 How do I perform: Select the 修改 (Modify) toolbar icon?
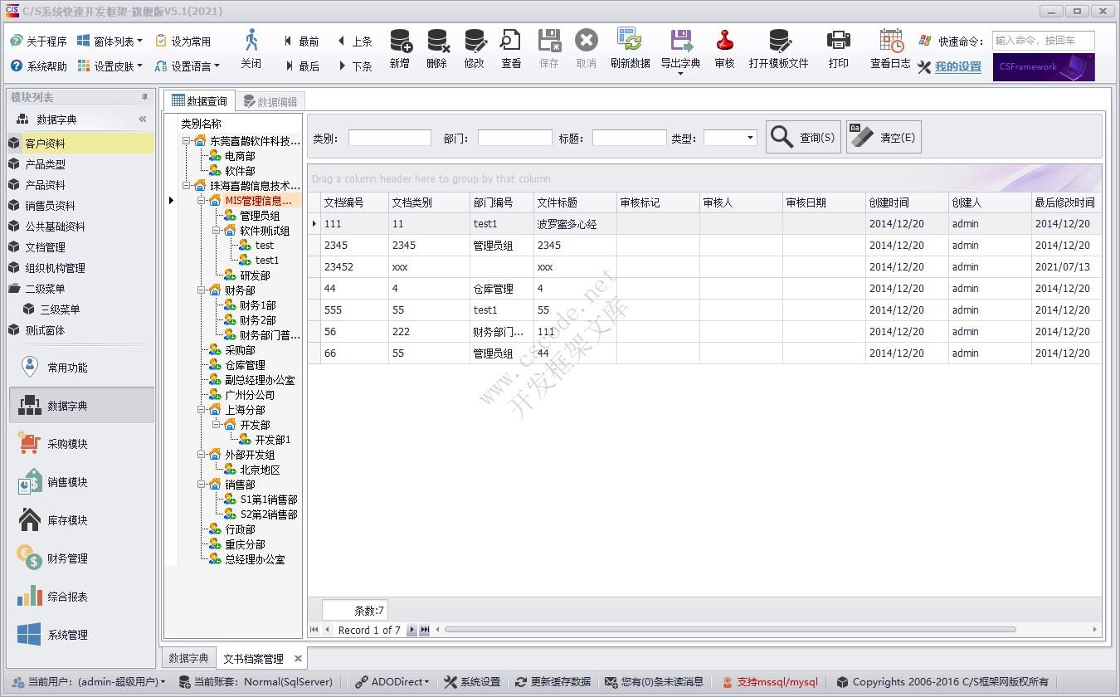[x=474, y=48]
